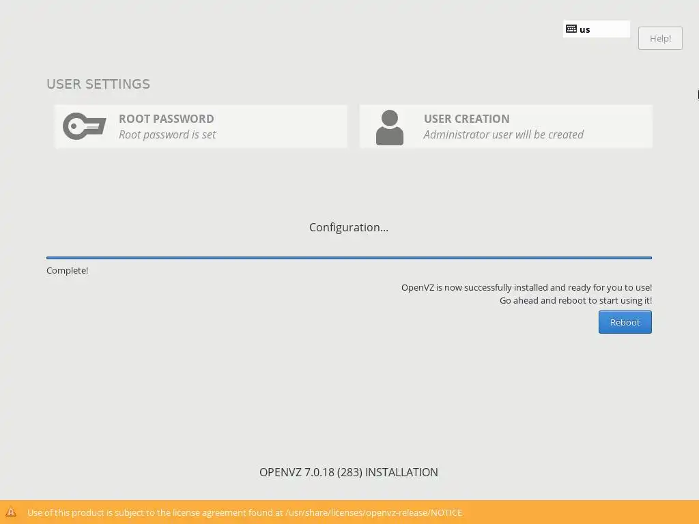The height and width of the screenshot is (524, 699).
Task: Click the keyboard layout icon
Action: [571, 29]
